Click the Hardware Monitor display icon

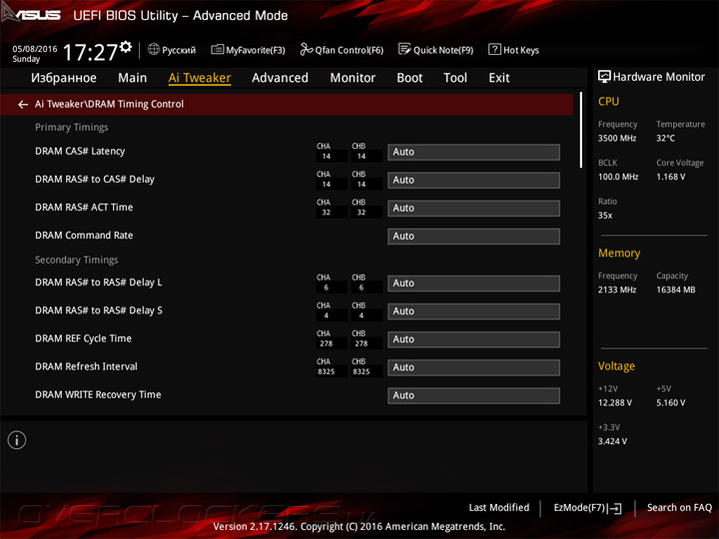coord(604,76)
